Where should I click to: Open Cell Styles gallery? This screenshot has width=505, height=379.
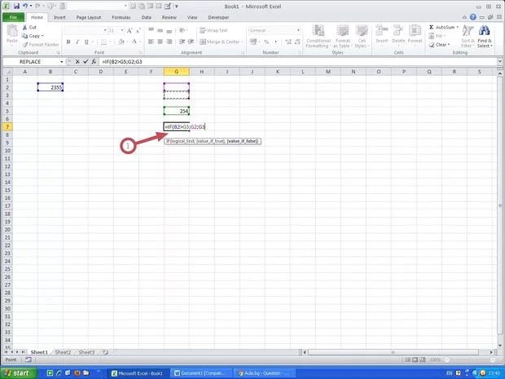pos(362,36)
